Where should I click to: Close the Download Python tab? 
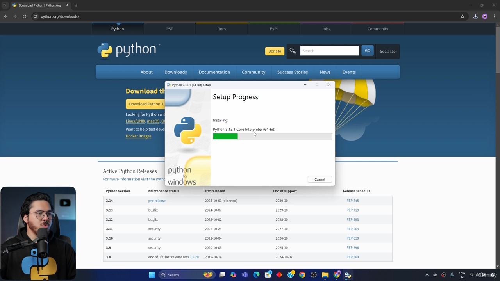pyautogui.click(x=66, y=5)
